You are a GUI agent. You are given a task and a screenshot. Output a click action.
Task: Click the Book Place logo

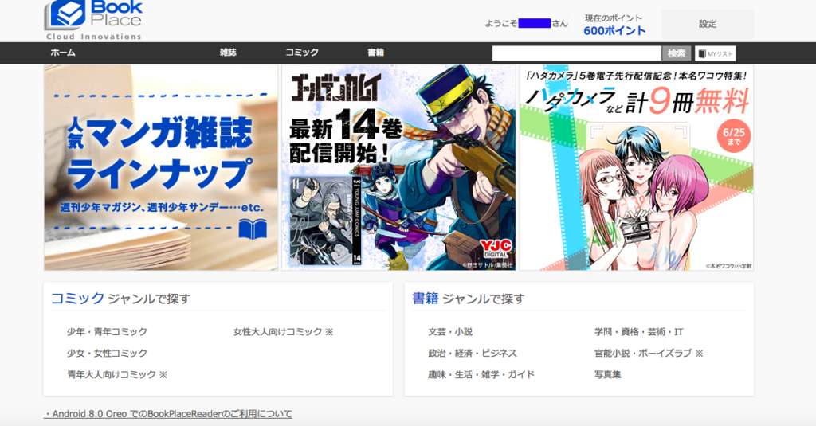point(93,20)
